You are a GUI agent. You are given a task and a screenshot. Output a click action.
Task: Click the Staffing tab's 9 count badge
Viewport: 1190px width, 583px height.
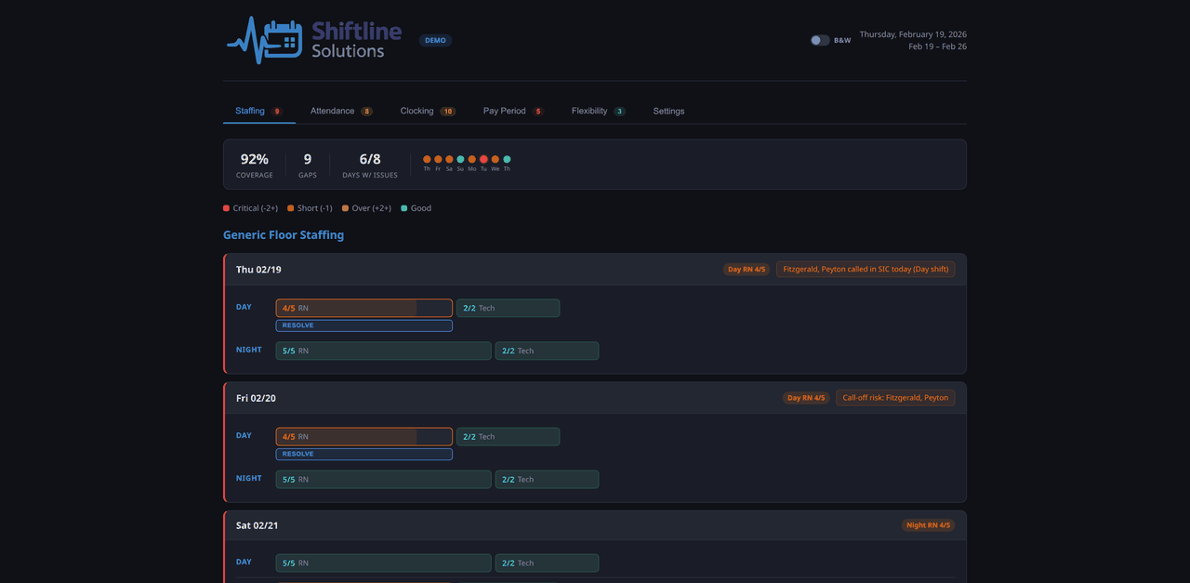pyautogui.click(x=277, y=112)
